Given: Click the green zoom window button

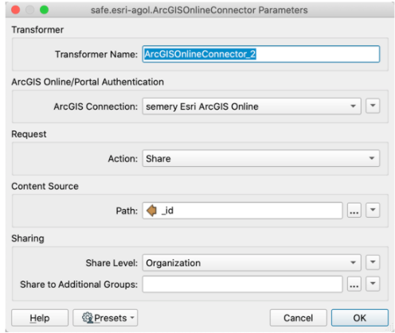Looking at the screenshot, I should [x=44, y=10].
